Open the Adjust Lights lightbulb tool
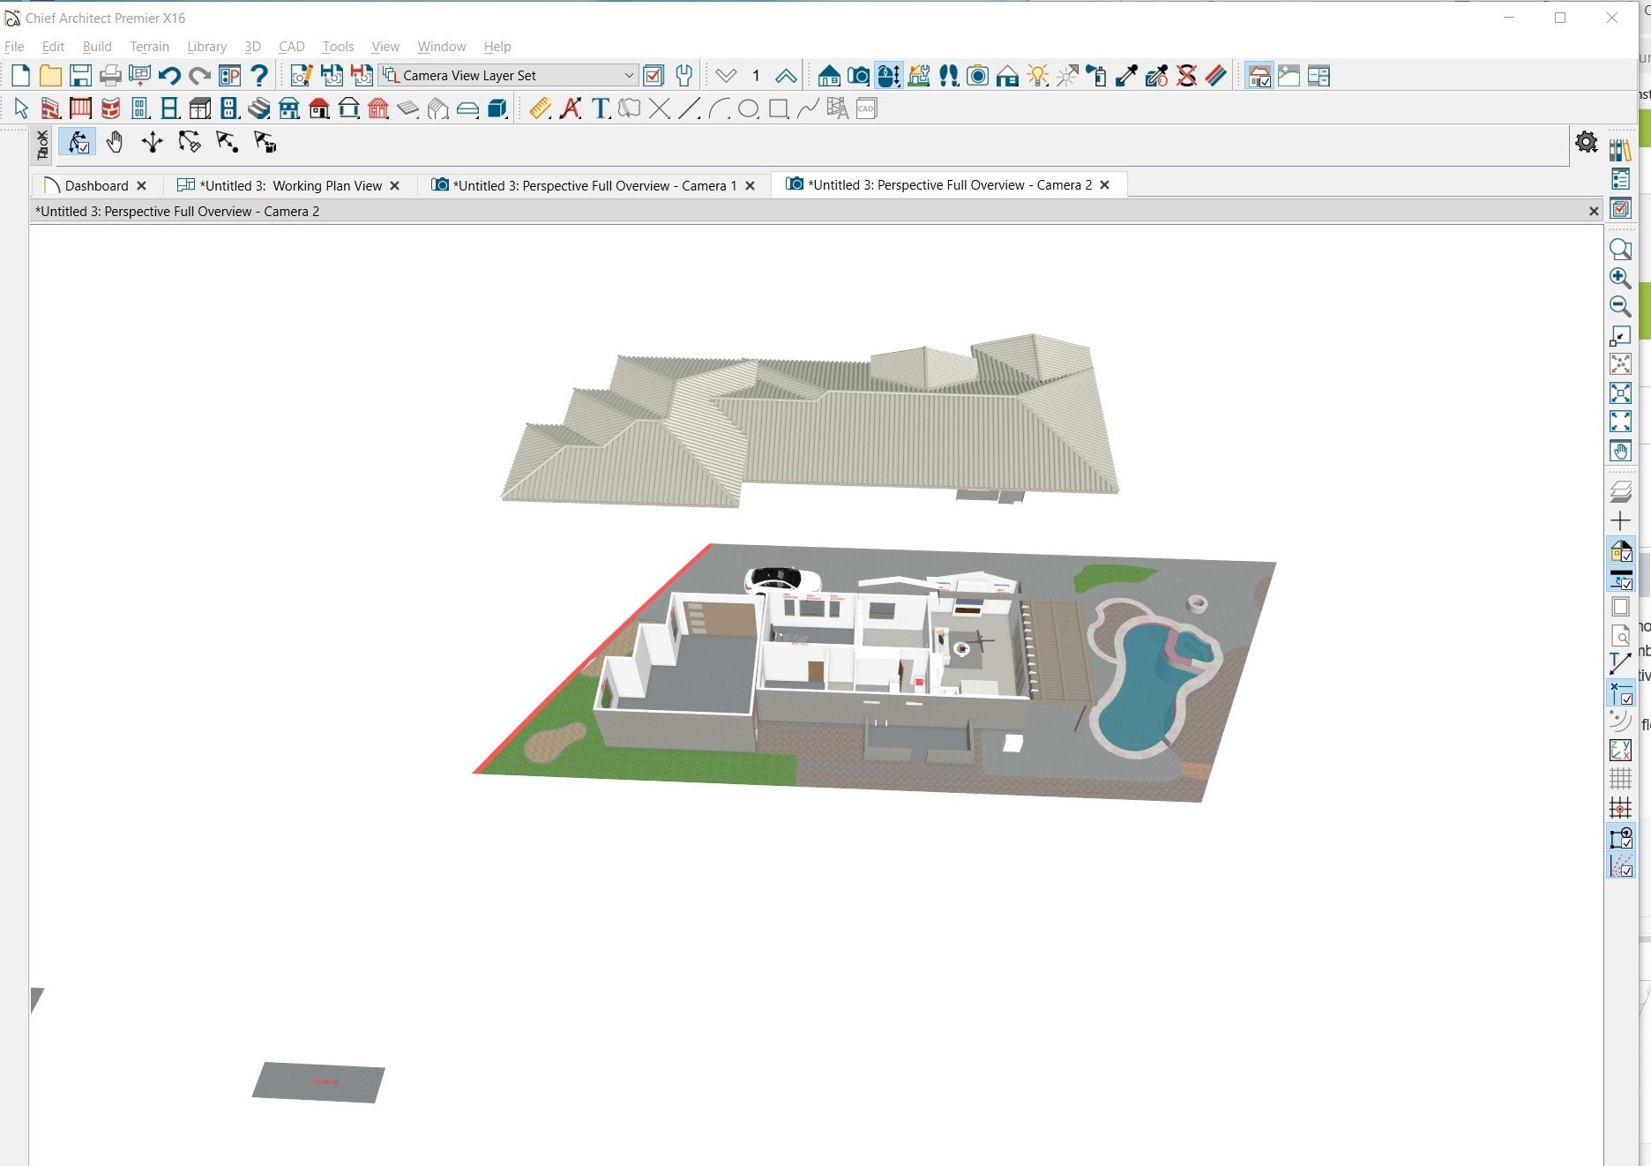 [x=1037, y=76]
